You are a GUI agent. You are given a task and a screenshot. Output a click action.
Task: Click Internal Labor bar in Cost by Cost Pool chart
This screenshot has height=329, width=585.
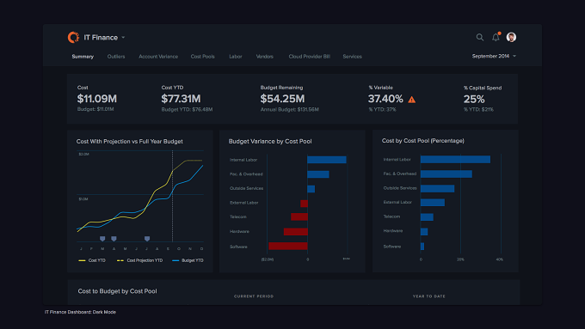456,160
